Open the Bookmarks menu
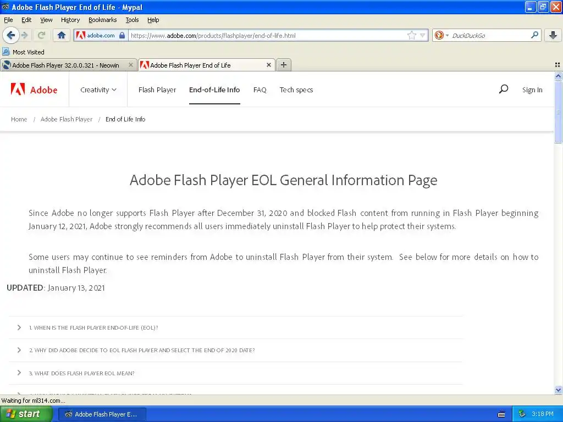This screenshot has width=563, height=422. click(103, 20)
